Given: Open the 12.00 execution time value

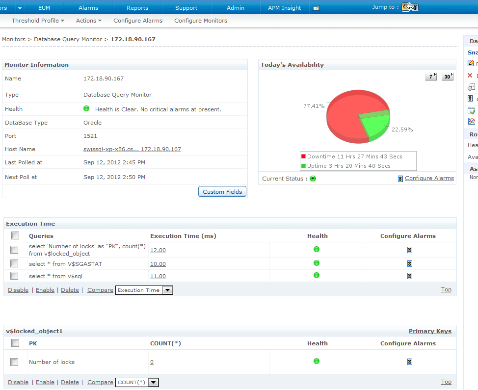Looking at the screenshot, I should point(158,250).
